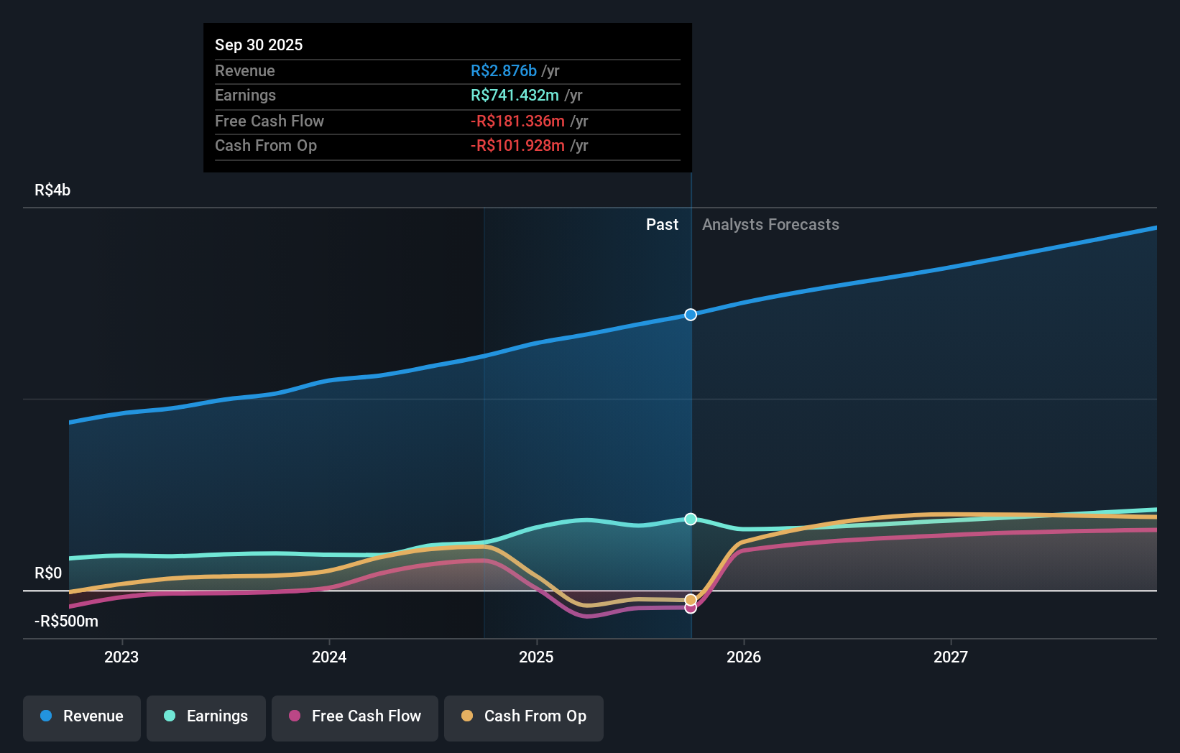Click the Revenue value R$2.876b link
Image resolution: width=1180 pixels, height=753 pixels.
(x=504, y=70)
